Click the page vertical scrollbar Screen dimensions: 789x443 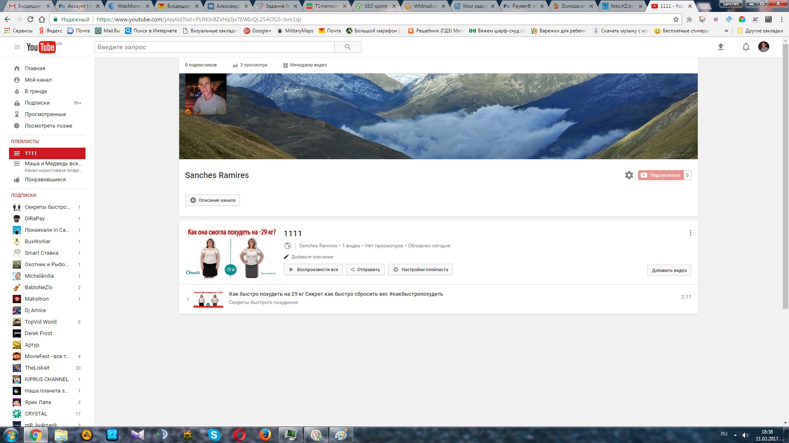pyautogui.click(x=785, y=176)
